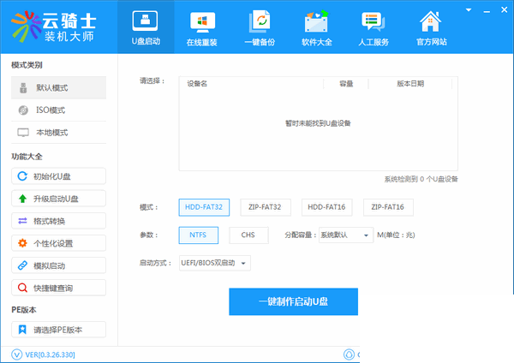Click the 快捷键查询 button text

[x=53, y=288]
